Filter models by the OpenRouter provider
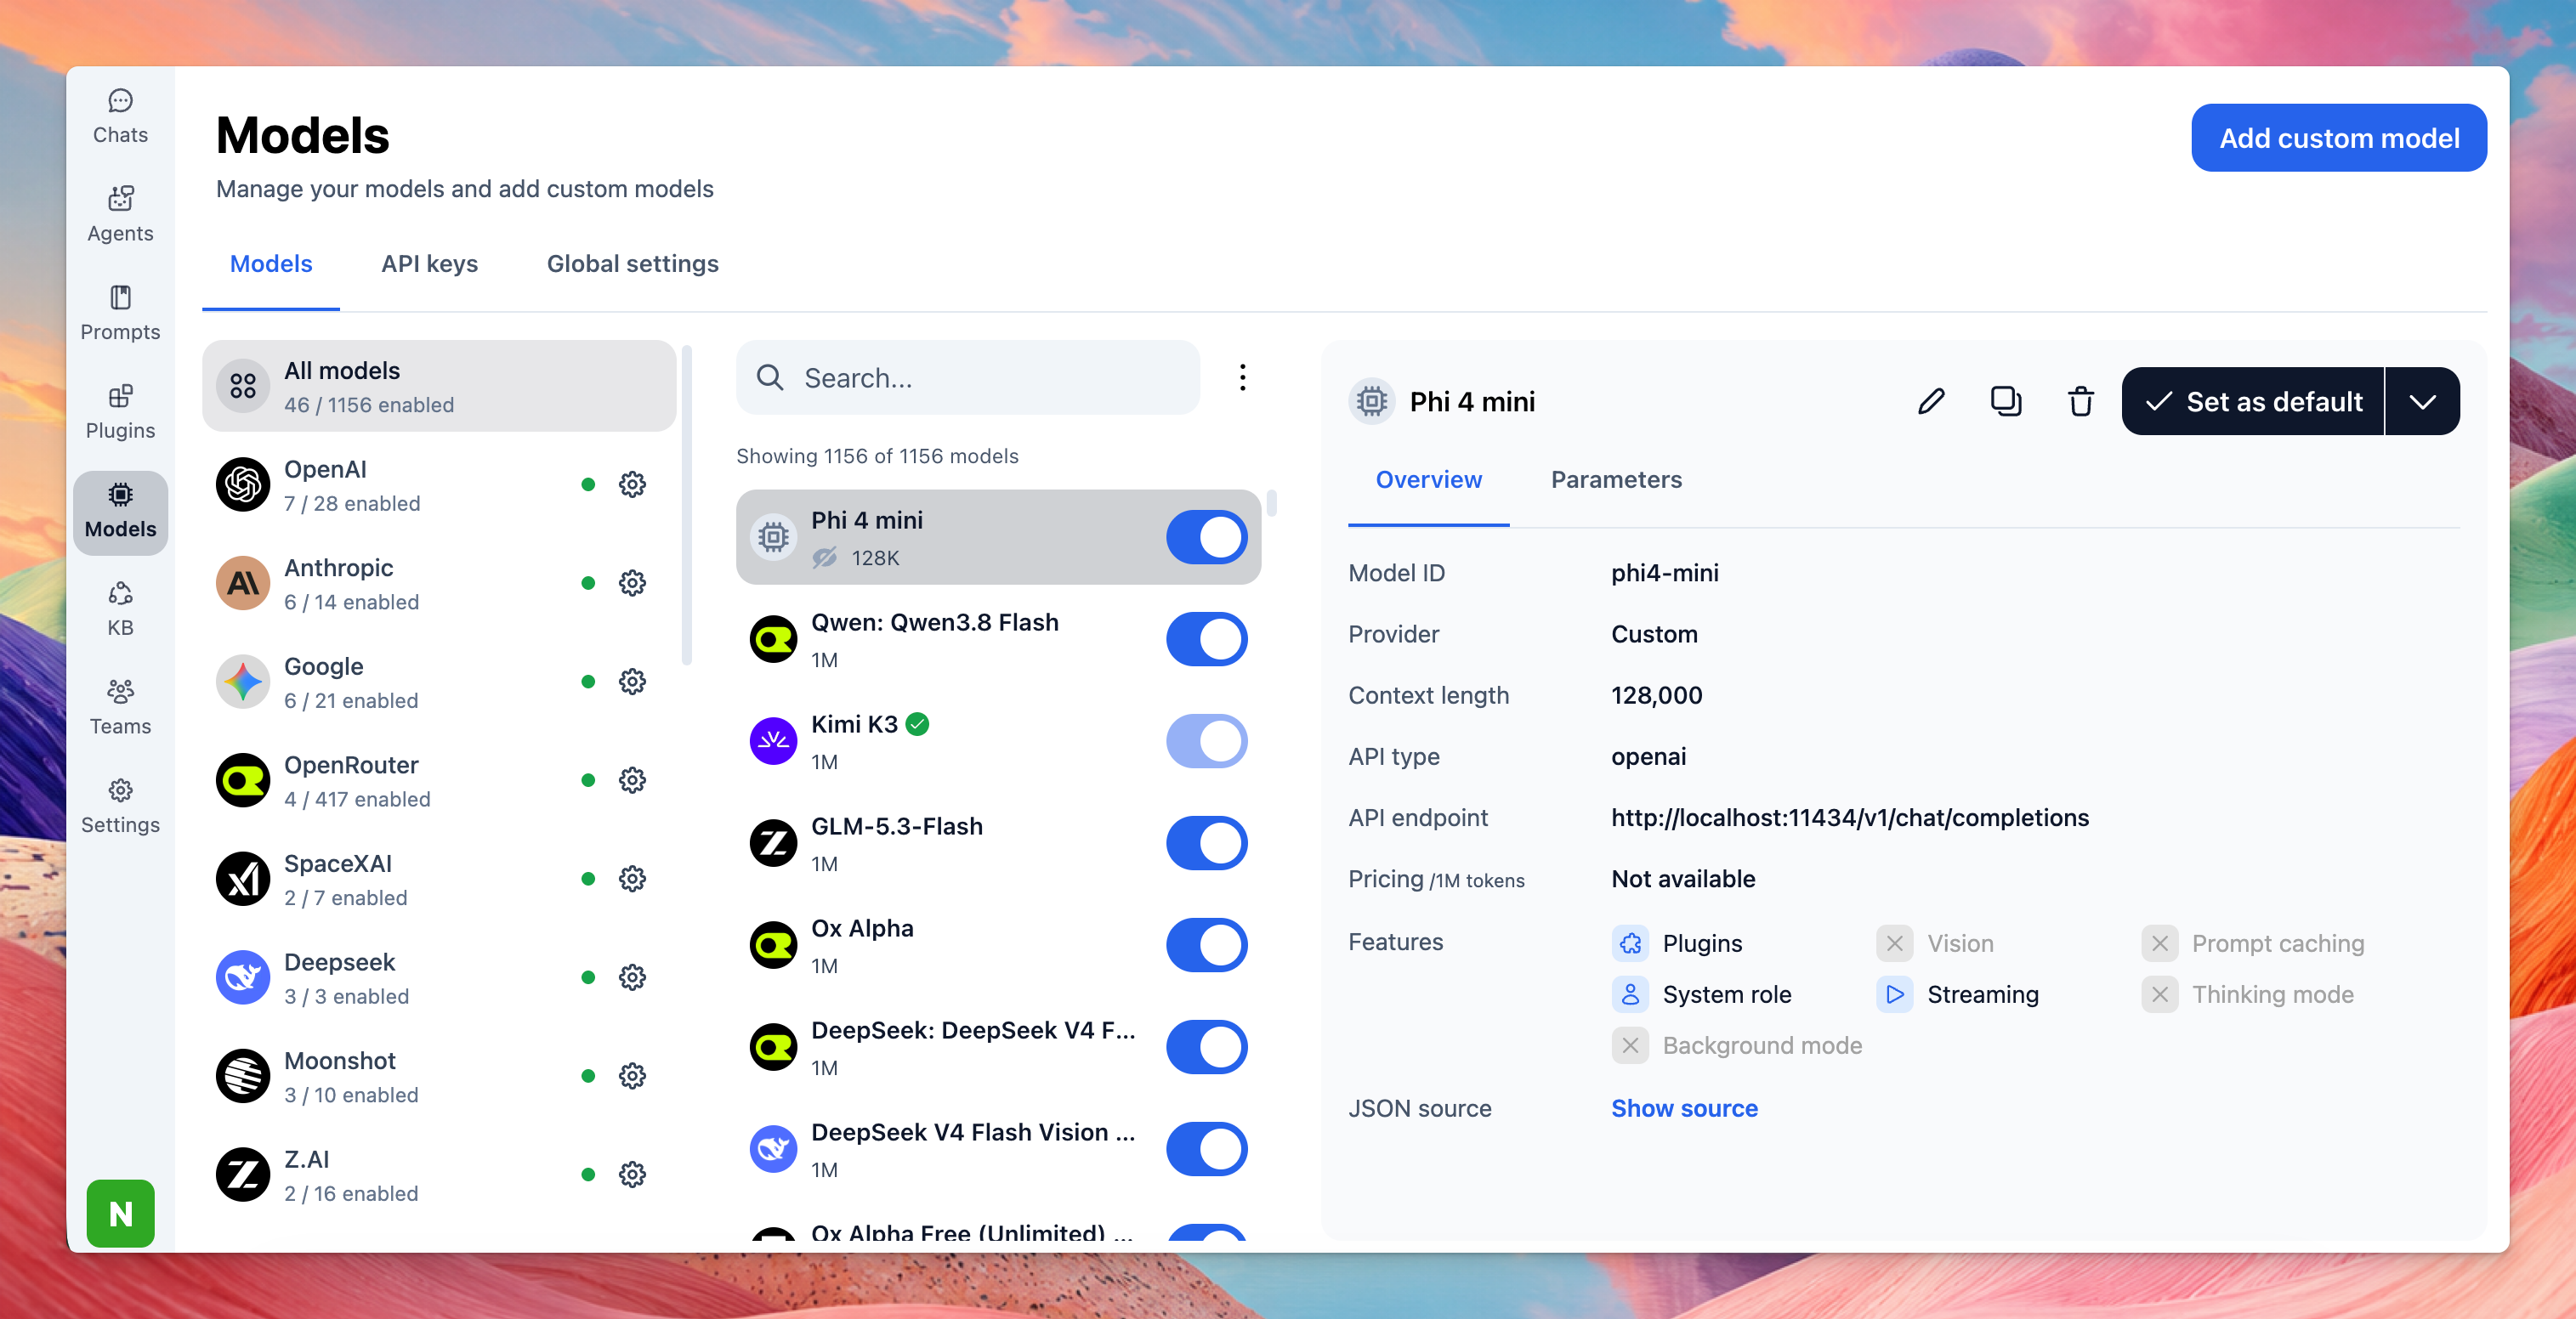Image resolution: width=2576 pixels, height=1319 pixels. (440, 780)
